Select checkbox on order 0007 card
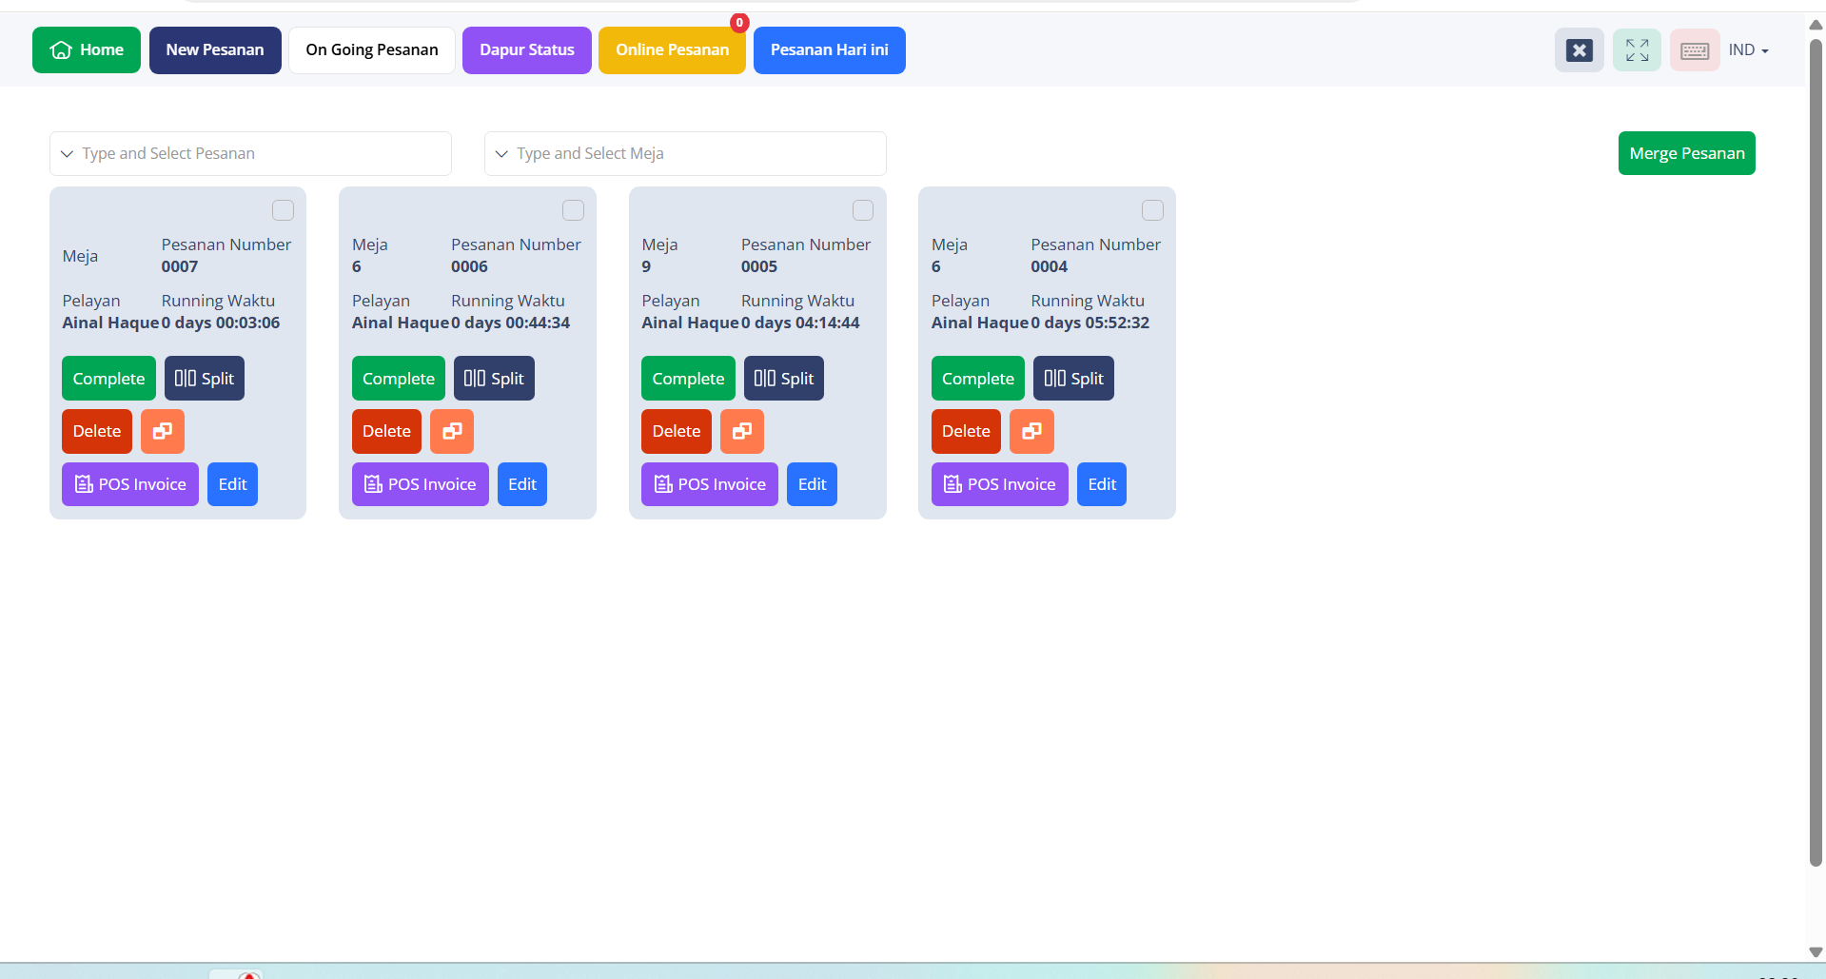The image size is (1826, 979). click(283, 210)
